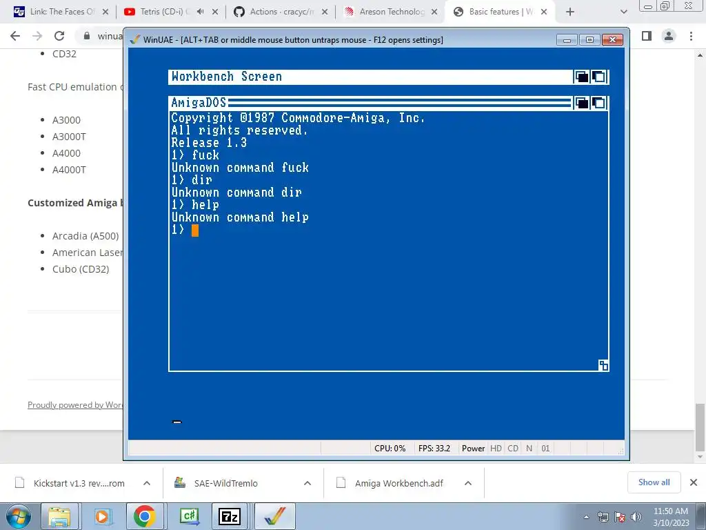
Task: Click the WinUAE title bar icon
Action: [134, 39]
